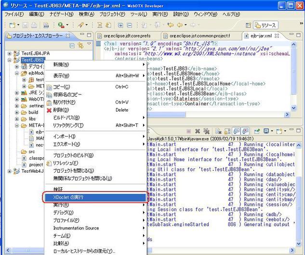Expand the build folder in explorer
This screenshot has width=305, height=255.
tap(17, 112)
